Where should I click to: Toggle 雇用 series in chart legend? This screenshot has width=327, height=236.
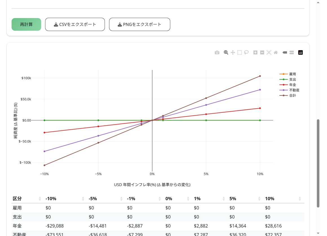(288, 74)
